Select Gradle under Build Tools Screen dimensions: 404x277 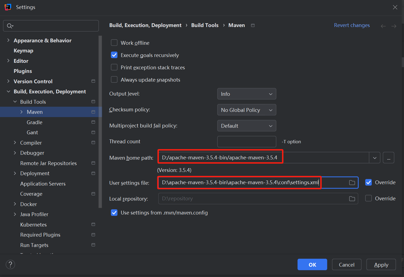pyautogui.click(x=35, y=122)
